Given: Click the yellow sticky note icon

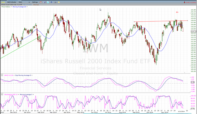Looking at the screenshot, I should (59, 2).
